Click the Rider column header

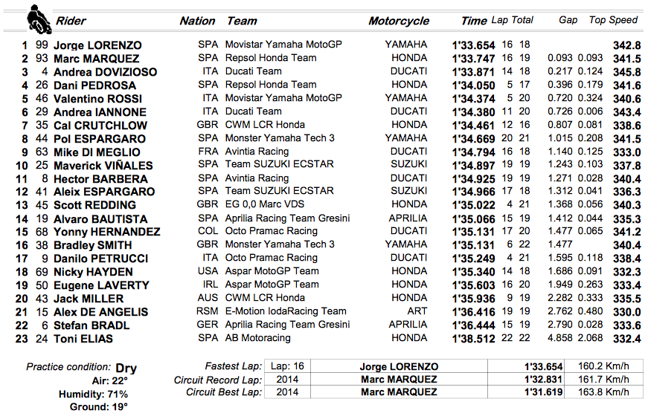point(71,21)
